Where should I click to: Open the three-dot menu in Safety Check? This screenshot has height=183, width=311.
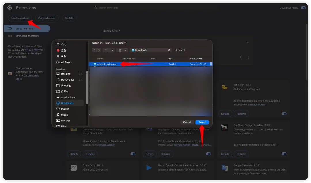pyautogui.click(x=248, y=58)
